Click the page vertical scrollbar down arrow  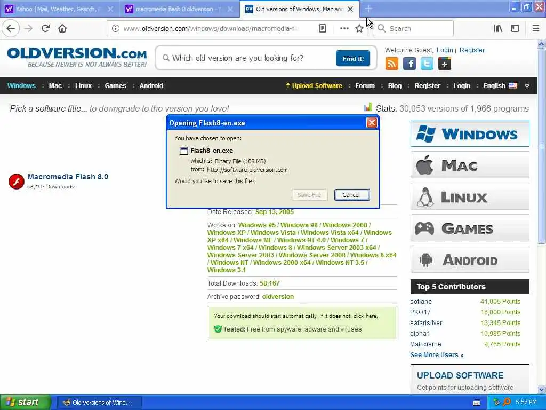point(541,389)
